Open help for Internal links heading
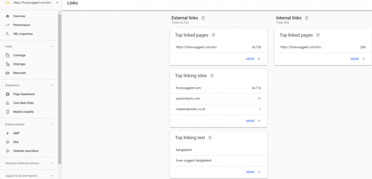The height and width of the screenshot is (179, 372). 307,18
